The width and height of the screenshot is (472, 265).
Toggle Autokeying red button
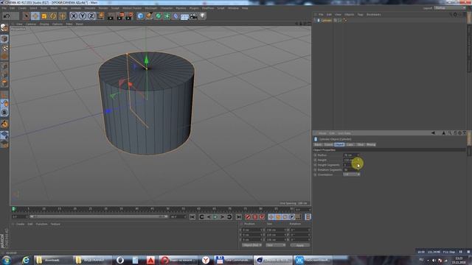[x=255, y=217]
